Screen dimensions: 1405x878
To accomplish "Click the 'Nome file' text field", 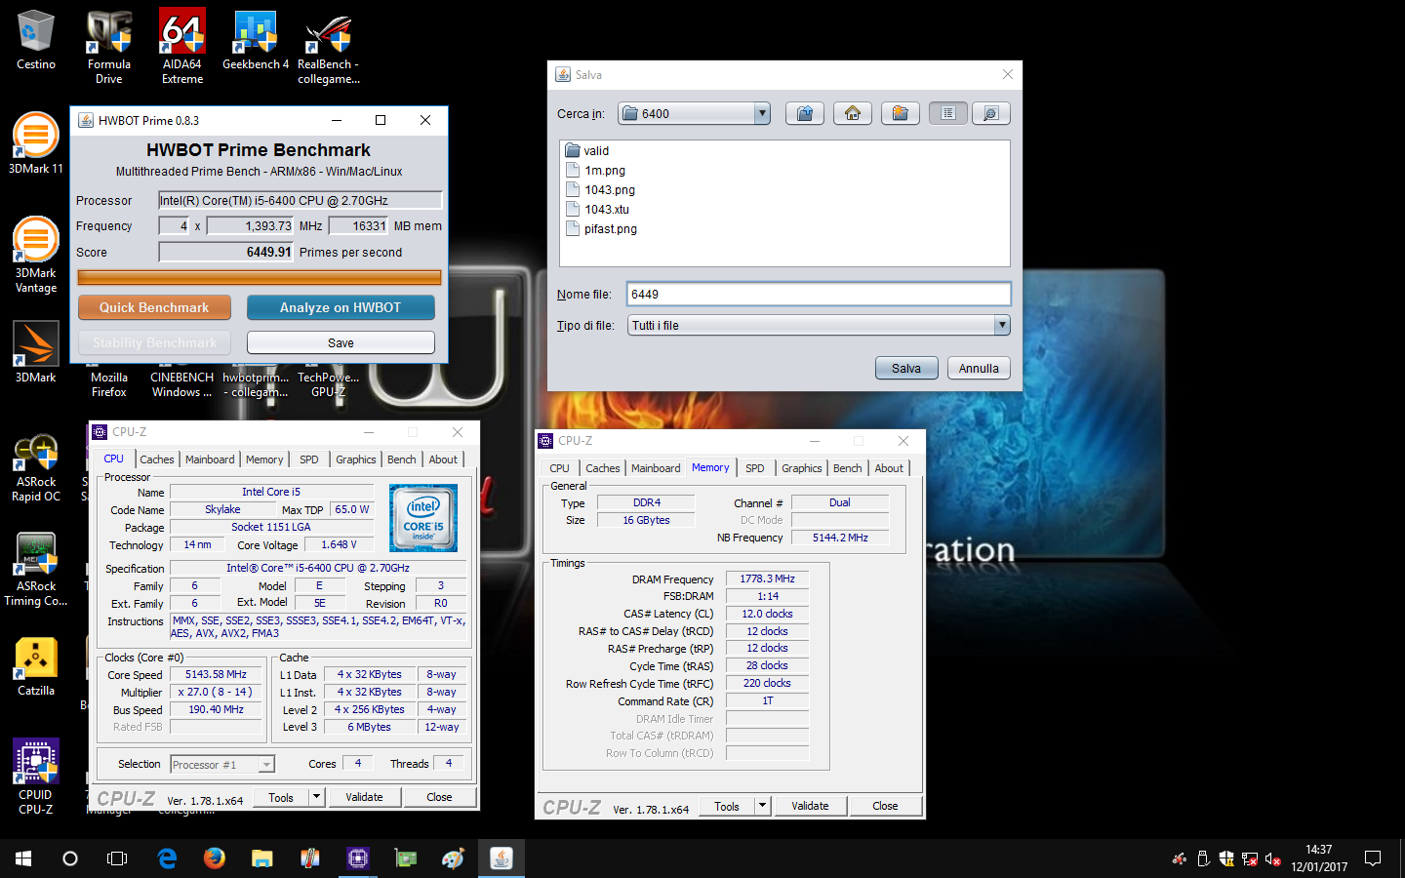I will (x=819, y=294).
